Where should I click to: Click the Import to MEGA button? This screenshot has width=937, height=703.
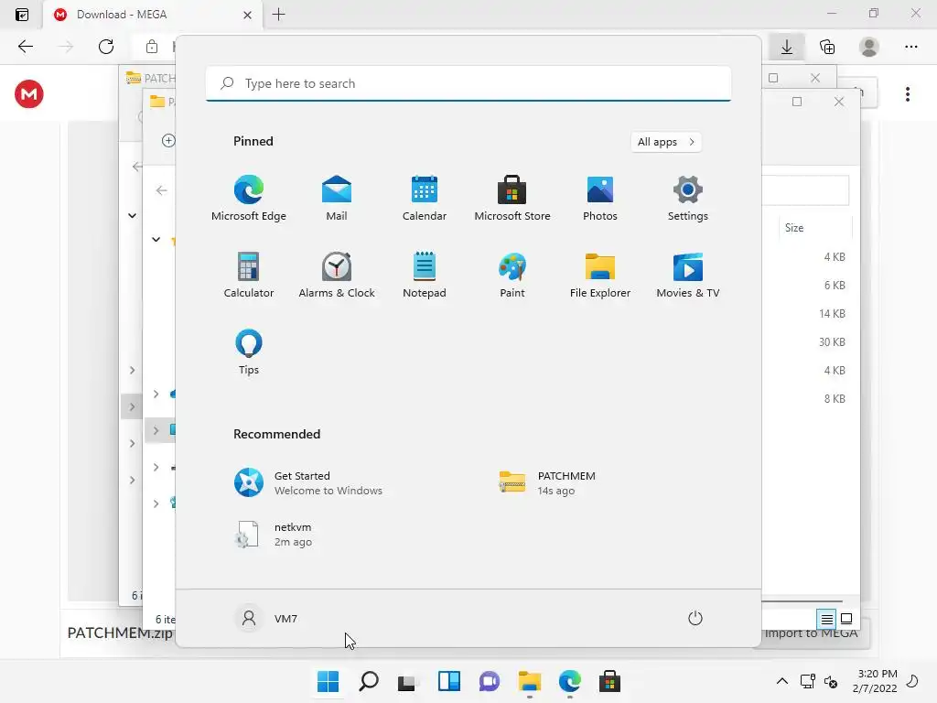pyautogui.click(x=812, y=633)
